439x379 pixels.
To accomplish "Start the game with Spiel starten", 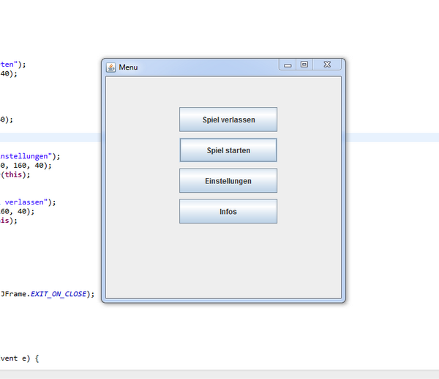I will tap(228, 150).
